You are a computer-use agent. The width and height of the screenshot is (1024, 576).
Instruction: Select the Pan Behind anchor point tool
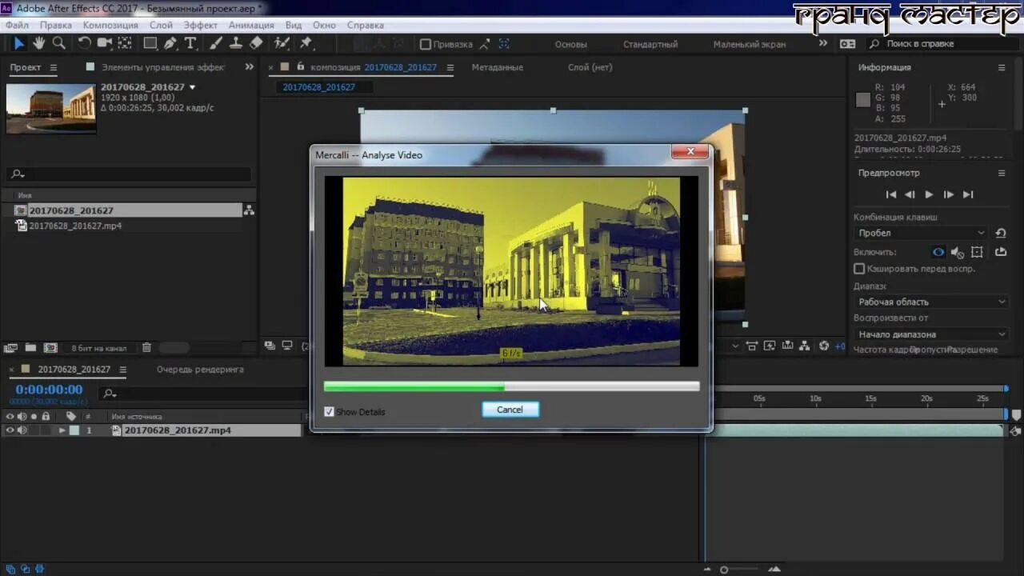point(125,43)
